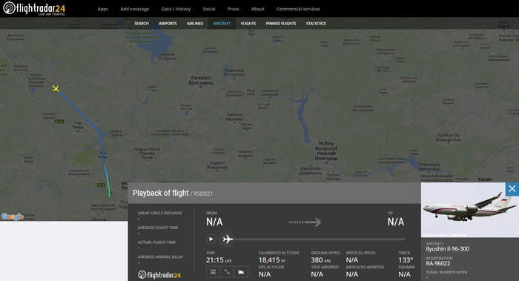Image resolution: width=519 pixels, height=281 pixels.
Task: Click the RSD021 flight number
Action: pyautogui.click(x=203, y=194)
